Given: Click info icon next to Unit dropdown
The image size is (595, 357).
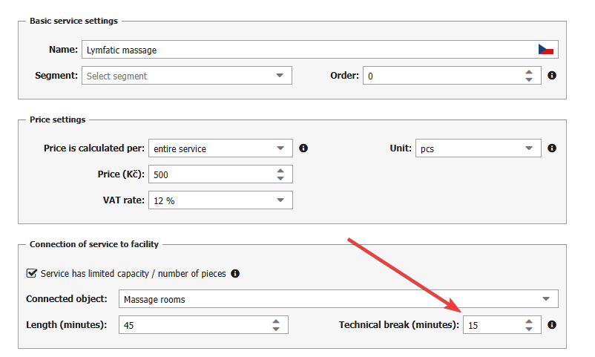Looking at the screenshot, I should (x=552, y=148).
